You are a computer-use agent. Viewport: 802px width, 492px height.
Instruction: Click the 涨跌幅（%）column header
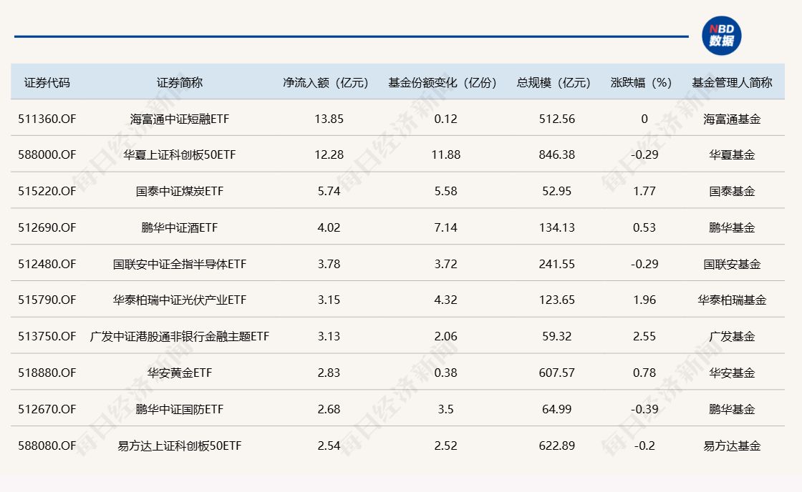(641, 82)
